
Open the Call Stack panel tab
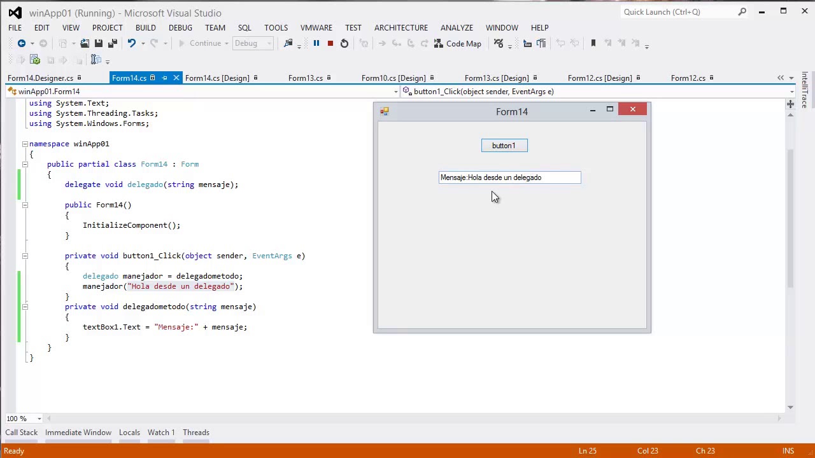point(22,433)
